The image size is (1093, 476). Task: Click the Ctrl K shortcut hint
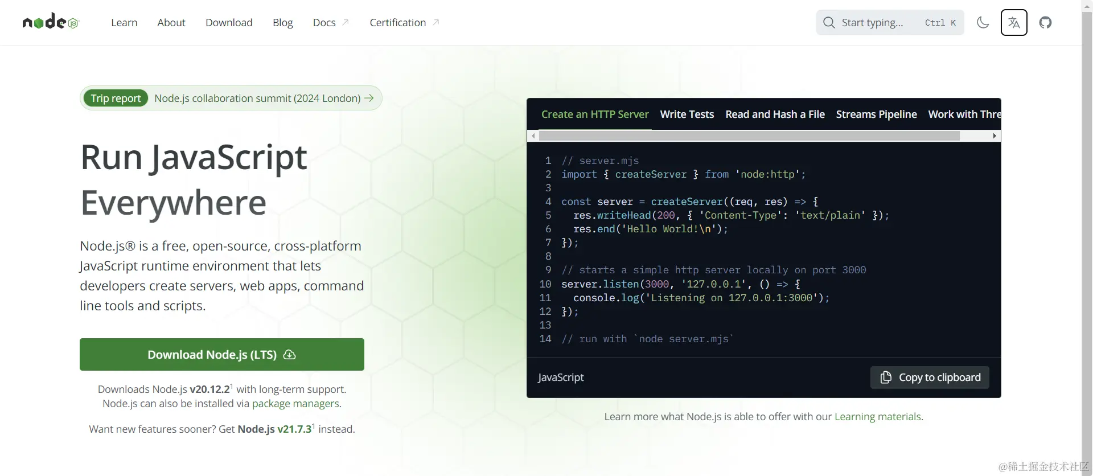pos(940,23)
